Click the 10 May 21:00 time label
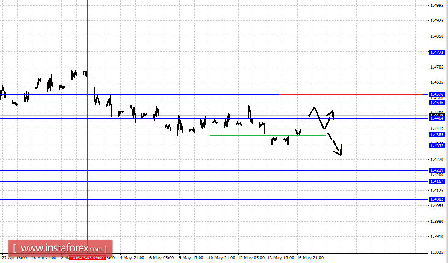 (222, 258)
